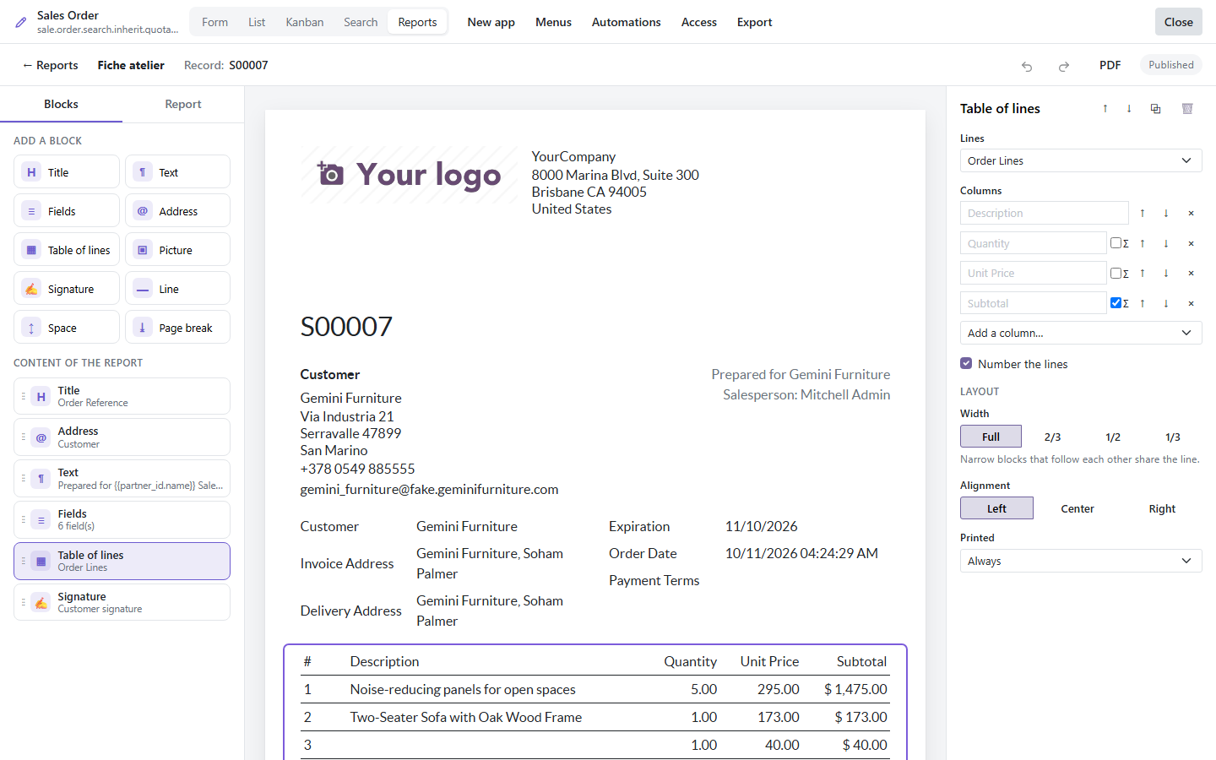Add a Space block
1216x760 pixels.
(x=67, y=328)
